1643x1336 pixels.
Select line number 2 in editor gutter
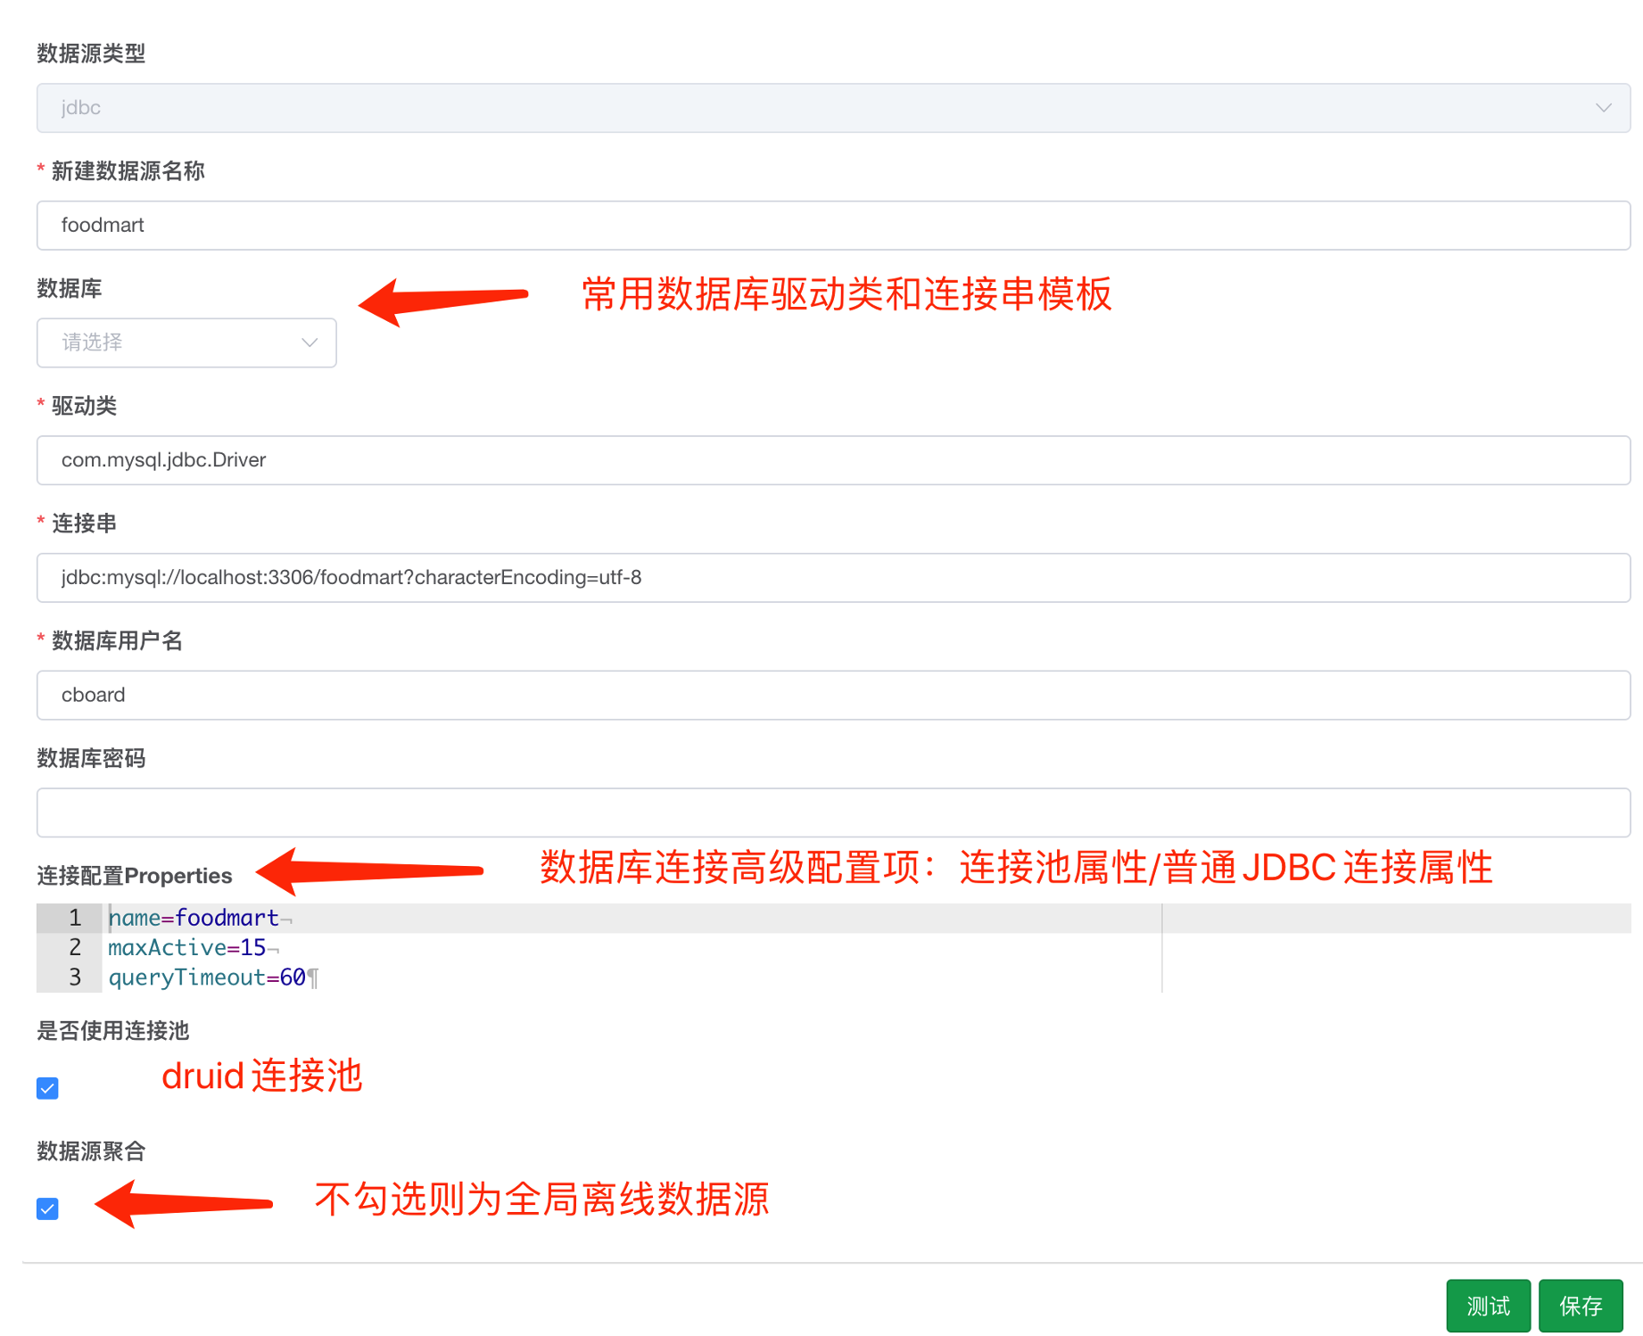coord(75,947)
